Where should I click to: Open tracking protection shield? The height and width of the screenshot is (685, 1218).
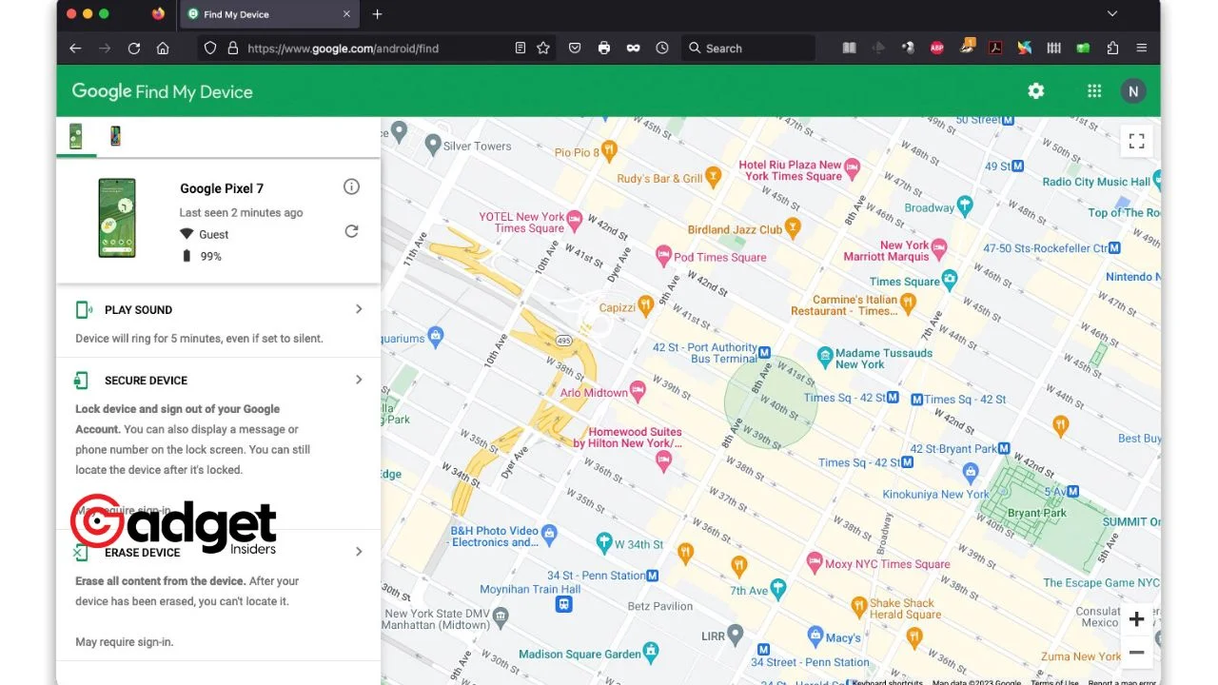(210, 48)
